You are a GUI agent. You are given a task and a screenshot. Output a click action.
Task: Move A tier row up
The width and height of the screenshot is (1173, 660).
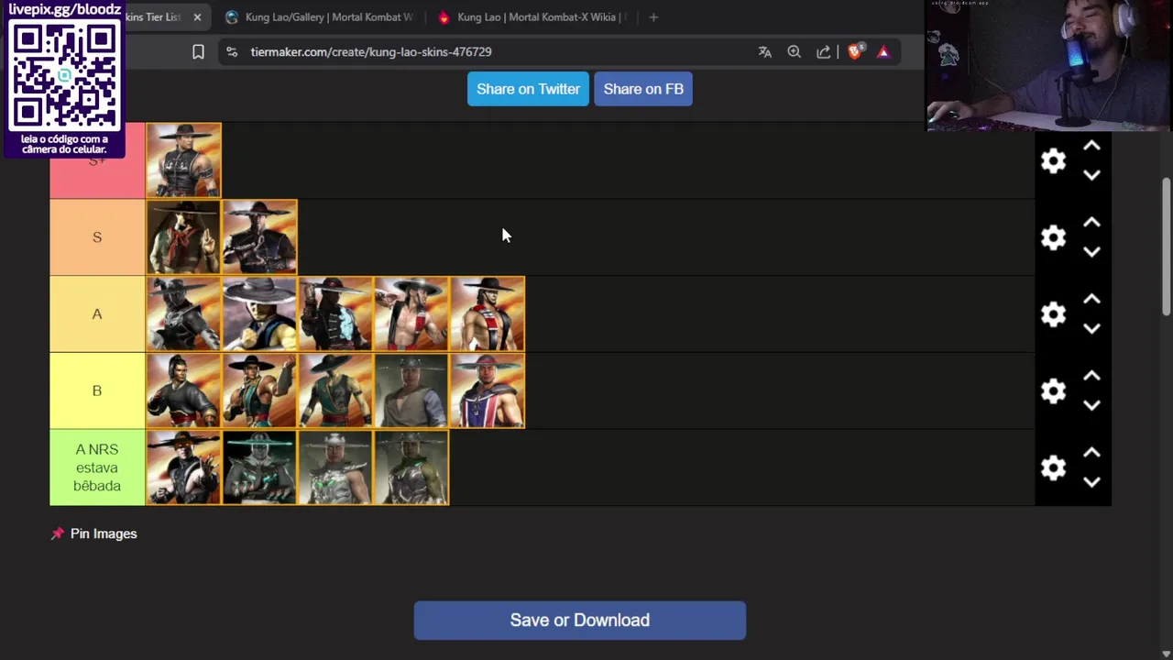1091,300
